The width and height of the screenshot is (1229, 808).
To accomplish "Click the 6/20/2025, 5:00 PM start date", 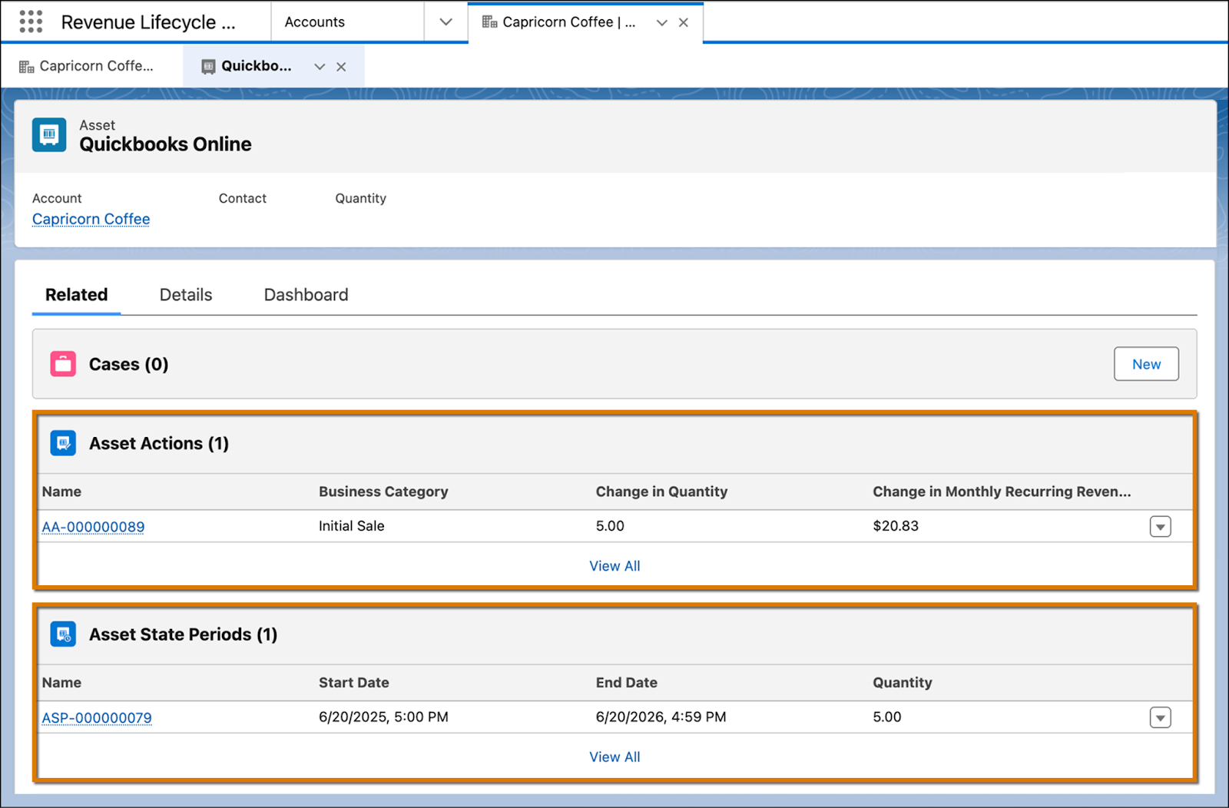I will (383, 717).
